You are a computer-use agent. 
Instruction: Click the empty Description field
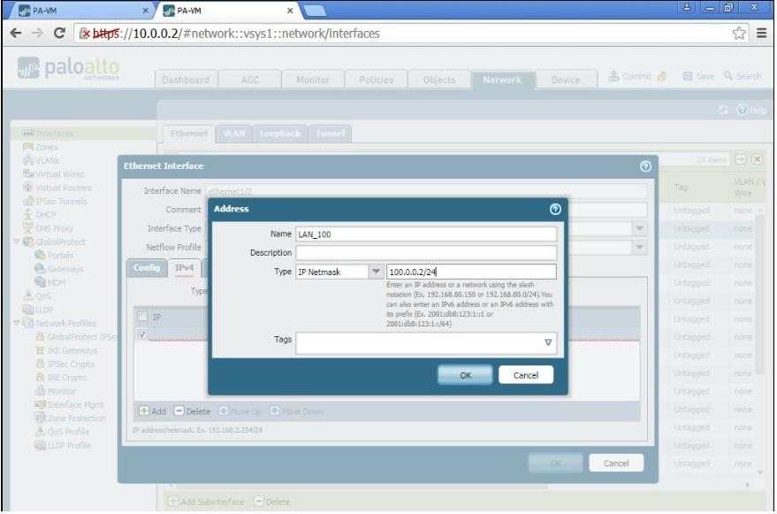click(x=426, y=253)
